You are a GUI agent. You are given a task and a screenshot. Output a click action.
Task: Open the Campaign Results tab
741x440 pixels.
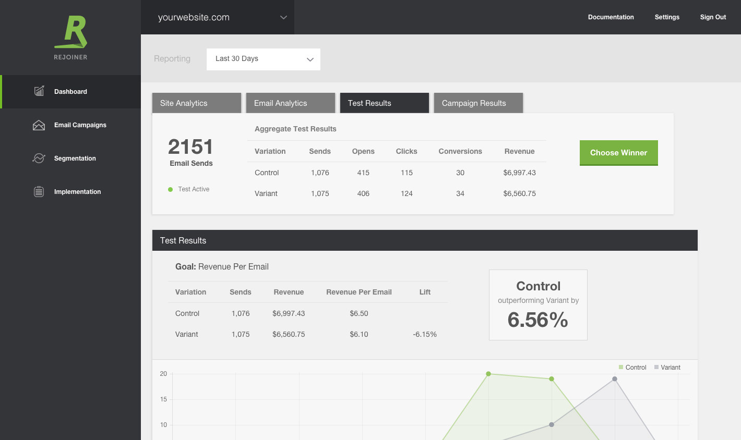[479, 103]
